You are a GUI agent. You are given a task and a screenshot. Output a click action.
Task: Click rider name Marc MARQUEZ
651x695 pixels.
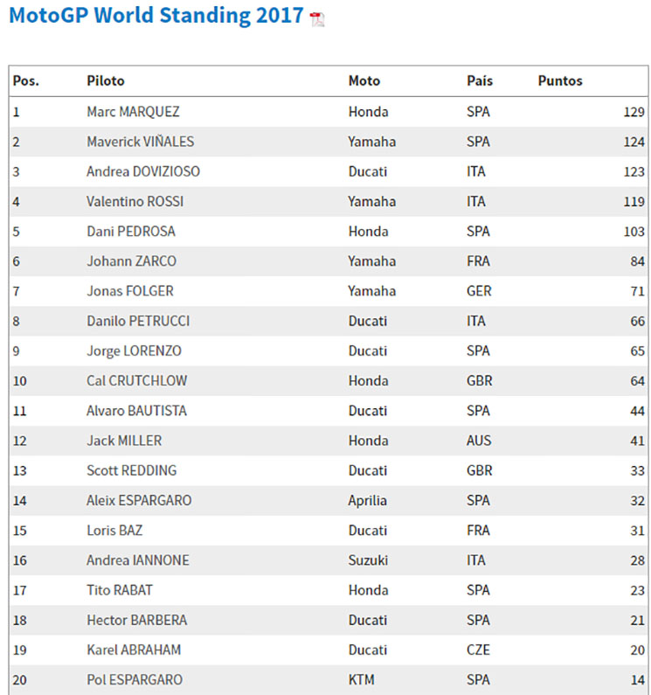(134, 112)
